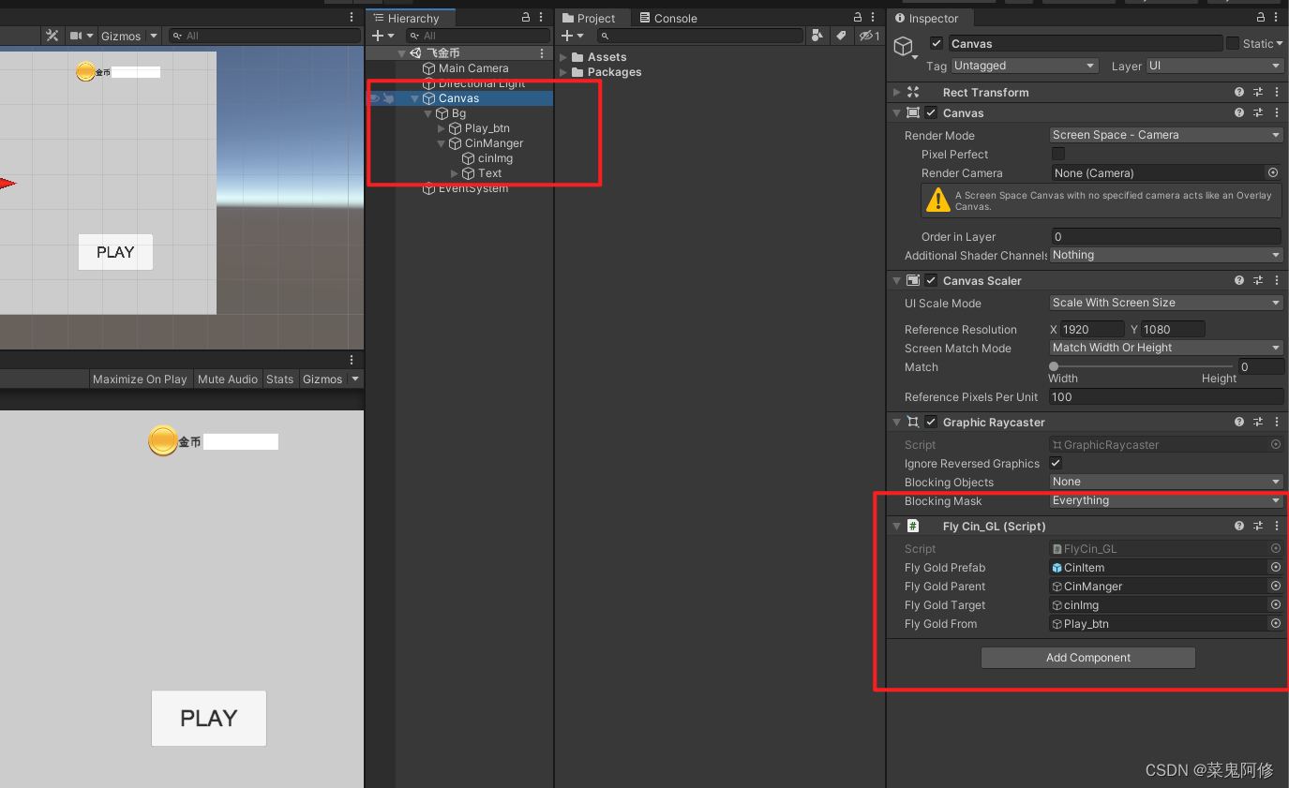This screenshot has height=788, width=1289.
Task: Open the Hierarchy create (+) menu icon
Action: (379, 36)
